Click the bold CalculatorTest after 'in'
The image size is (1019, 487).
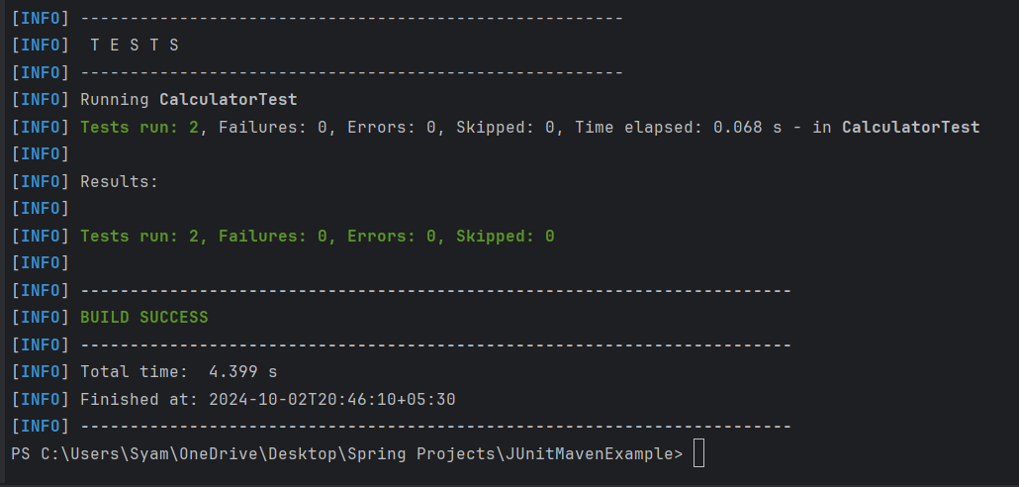point(910,128)
